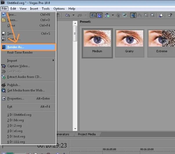Select the Envelope Edit tool
This screenshot has width=175, height=154.
tap(140, 15)
